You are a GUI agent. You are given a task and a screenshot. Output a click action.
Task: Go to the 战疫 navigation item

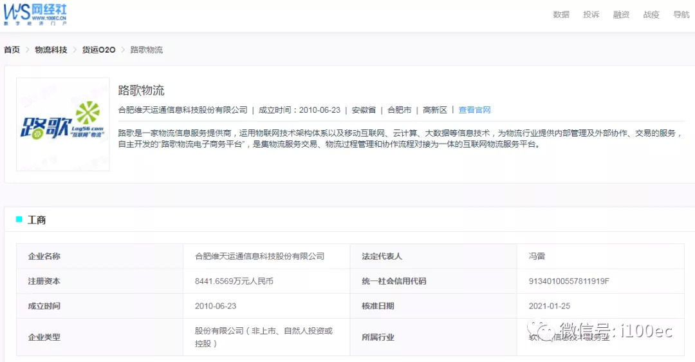pyautogui.click(x=651, y=15)
